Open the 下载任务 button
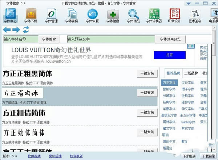 pos(190,156)
